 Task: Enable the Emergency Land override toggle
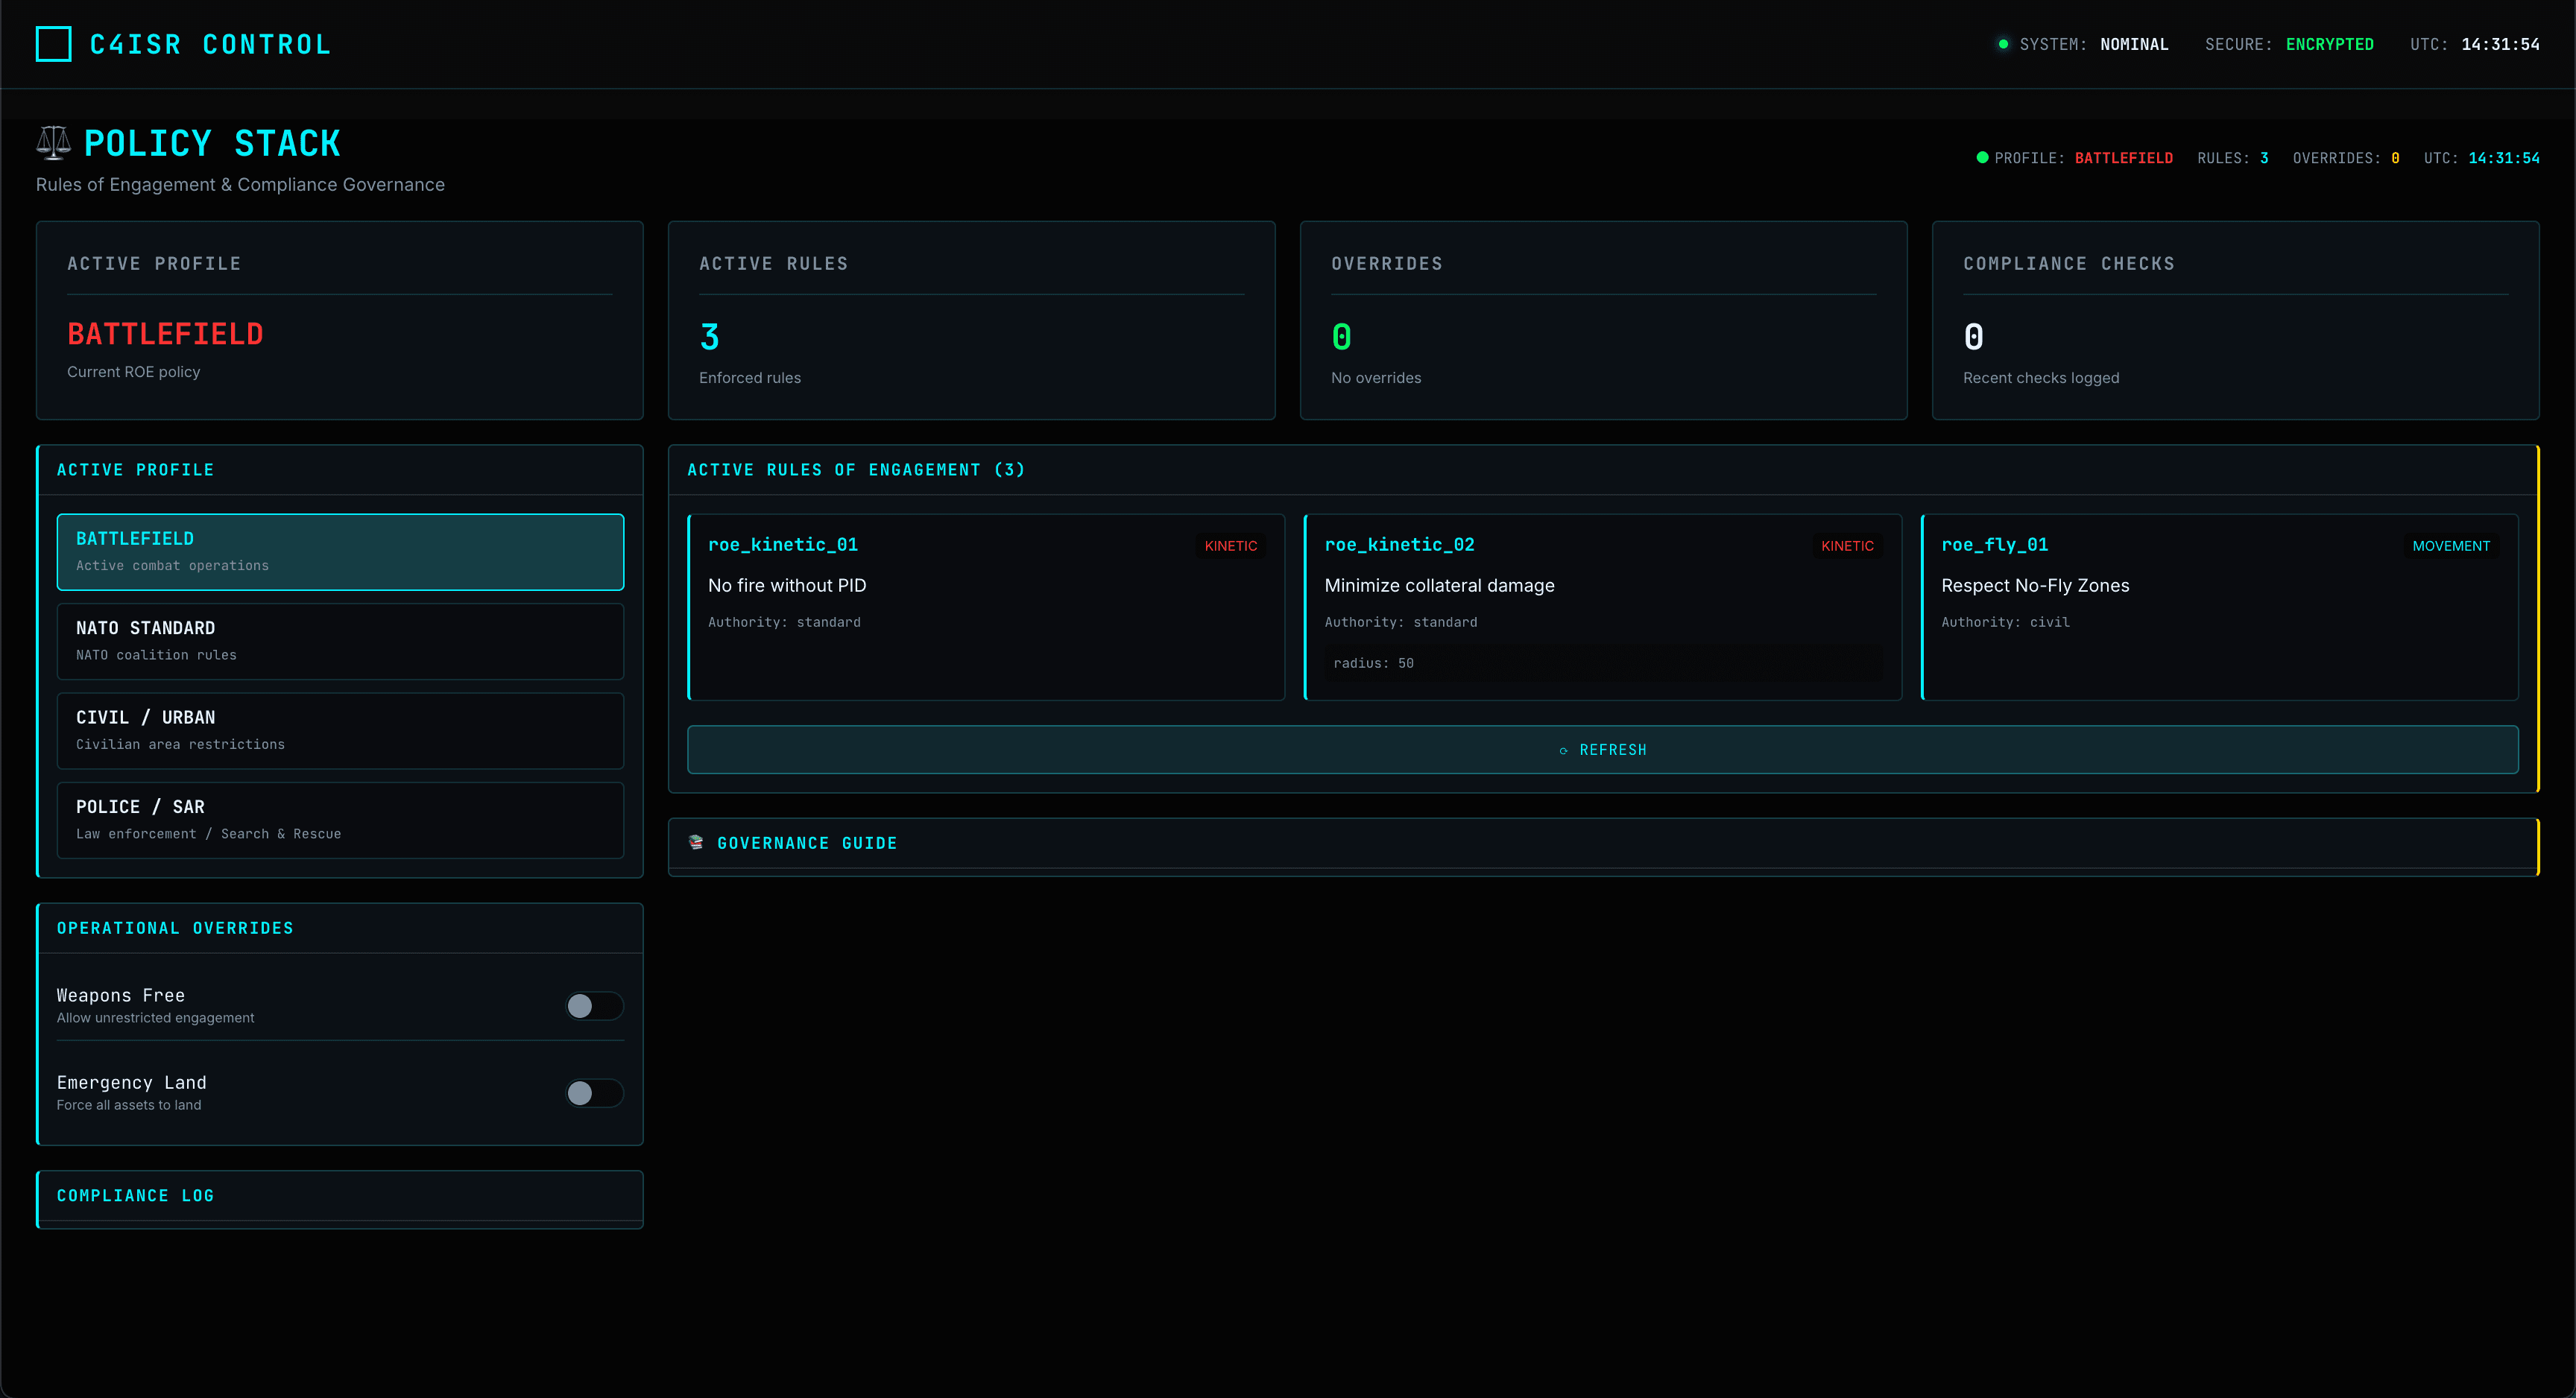coord(593,1093)
